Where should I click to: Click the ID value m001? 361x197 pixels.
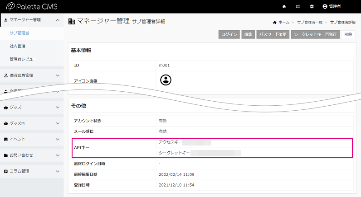coord(164,66)
